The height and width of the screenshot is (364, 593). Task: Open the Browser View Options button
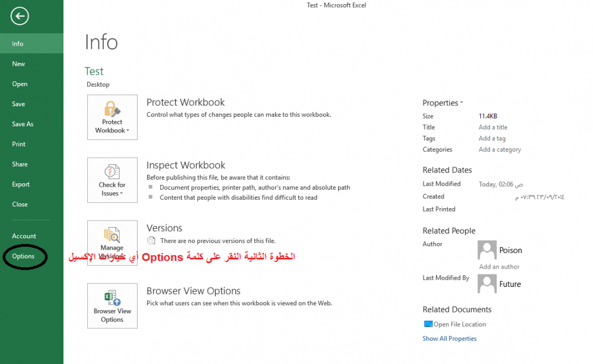(x=112, y=306)
